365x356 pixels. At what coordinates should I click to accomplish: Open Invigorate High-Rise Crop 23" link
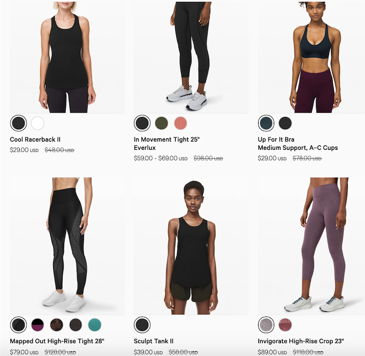(301, 341)
